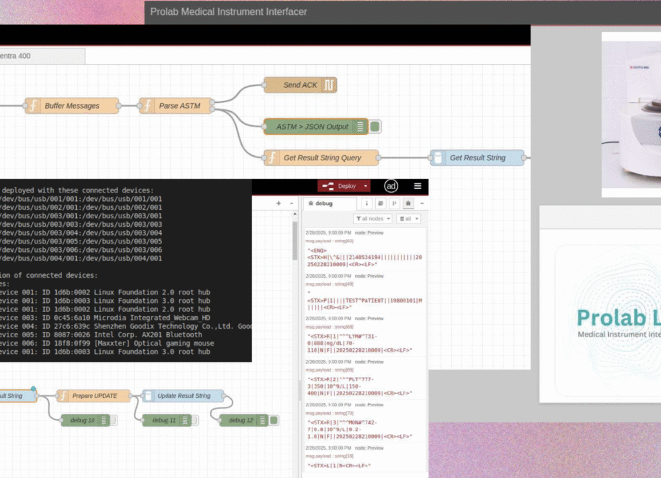Open the hamburger main menu
The image size is (661, 478).
pyautogui.click(x=418, y=186)
